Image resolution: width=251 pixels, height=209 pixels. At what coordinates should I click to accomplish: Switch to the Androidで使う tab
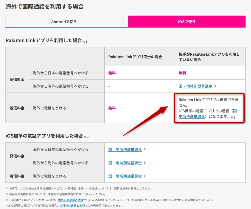coord(64,22)
